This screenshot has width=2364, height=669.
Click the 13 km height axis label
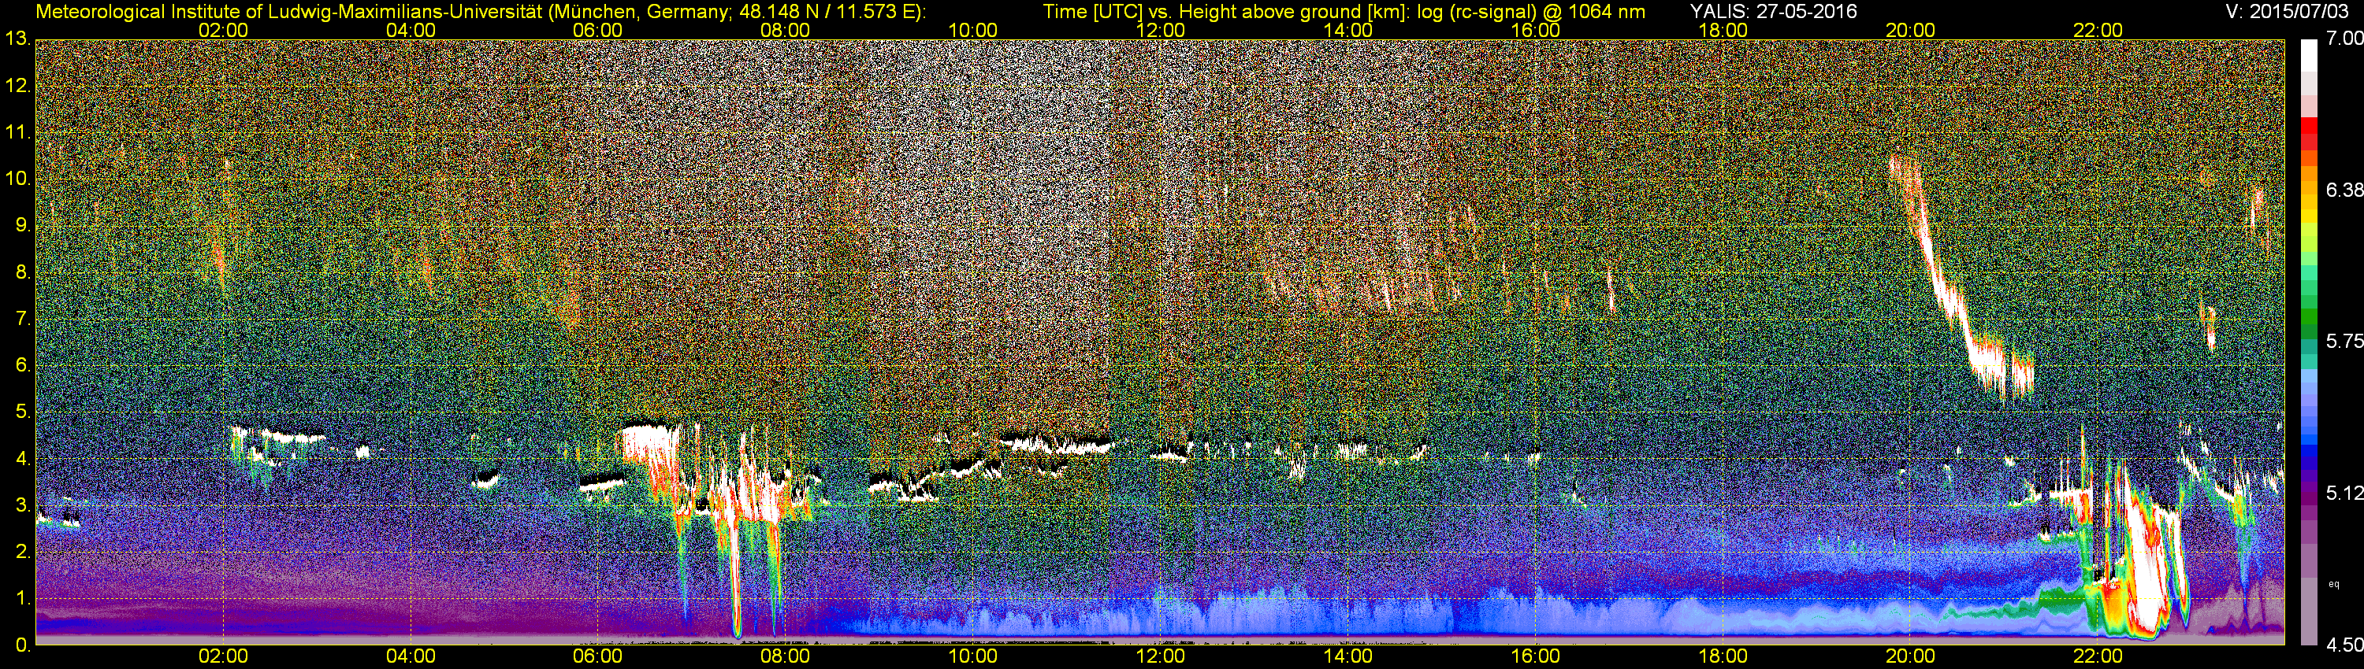point(17,39)
